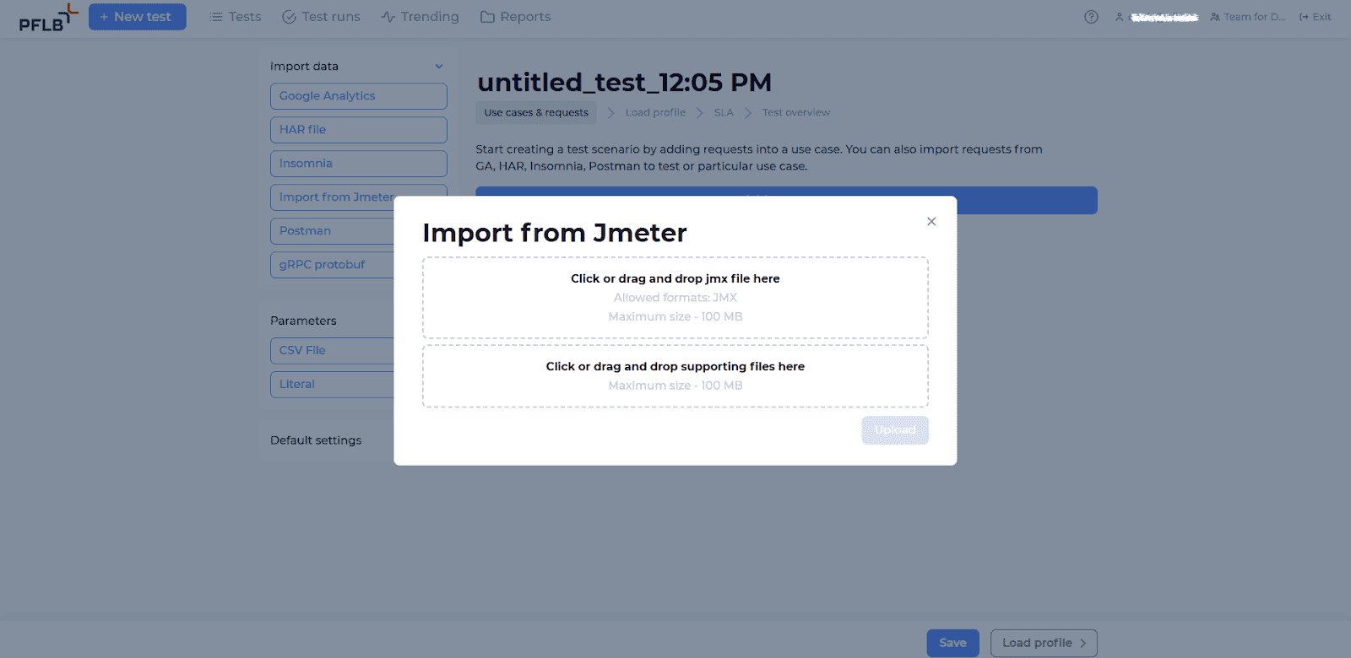
Task: Add a Literal parameter
Action: (332, 384)
